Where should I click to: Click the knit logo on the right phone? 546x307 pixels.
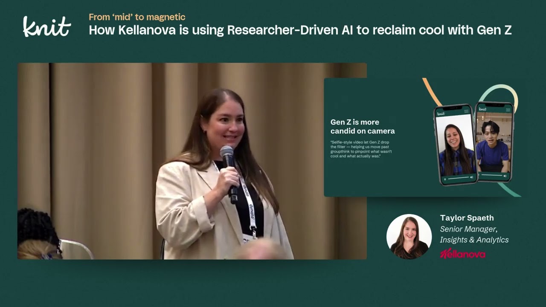[482, 109]
